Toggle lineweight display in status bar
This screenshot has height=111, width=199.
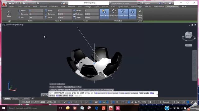[96, 102]
